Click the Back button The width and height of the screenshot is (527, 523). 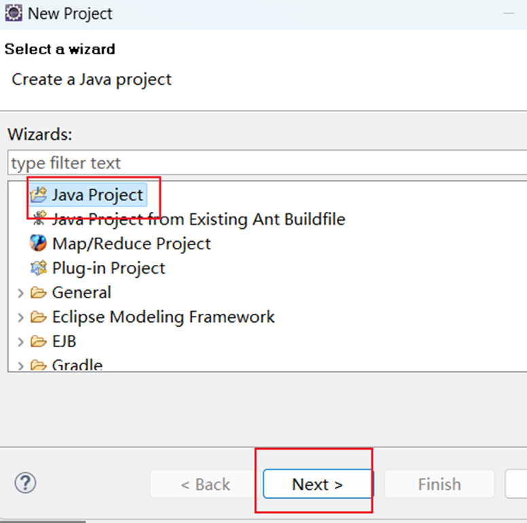point(205,484)
